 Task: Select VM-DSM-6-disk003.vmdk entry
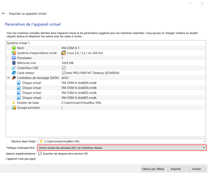pyautogui.click(x=79, y=88)
